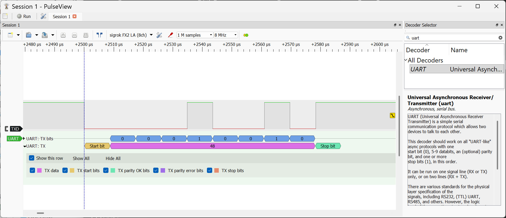Click the uart decoder search field
This screenshot has height=218, width=506.
coord(453,38)
